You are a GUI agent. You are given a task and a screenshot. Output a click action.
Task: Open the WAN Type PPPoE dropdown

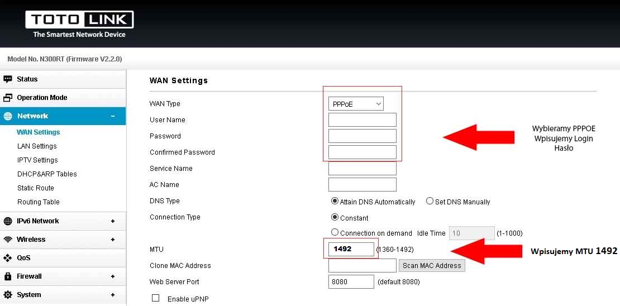[x=356, y=104]
